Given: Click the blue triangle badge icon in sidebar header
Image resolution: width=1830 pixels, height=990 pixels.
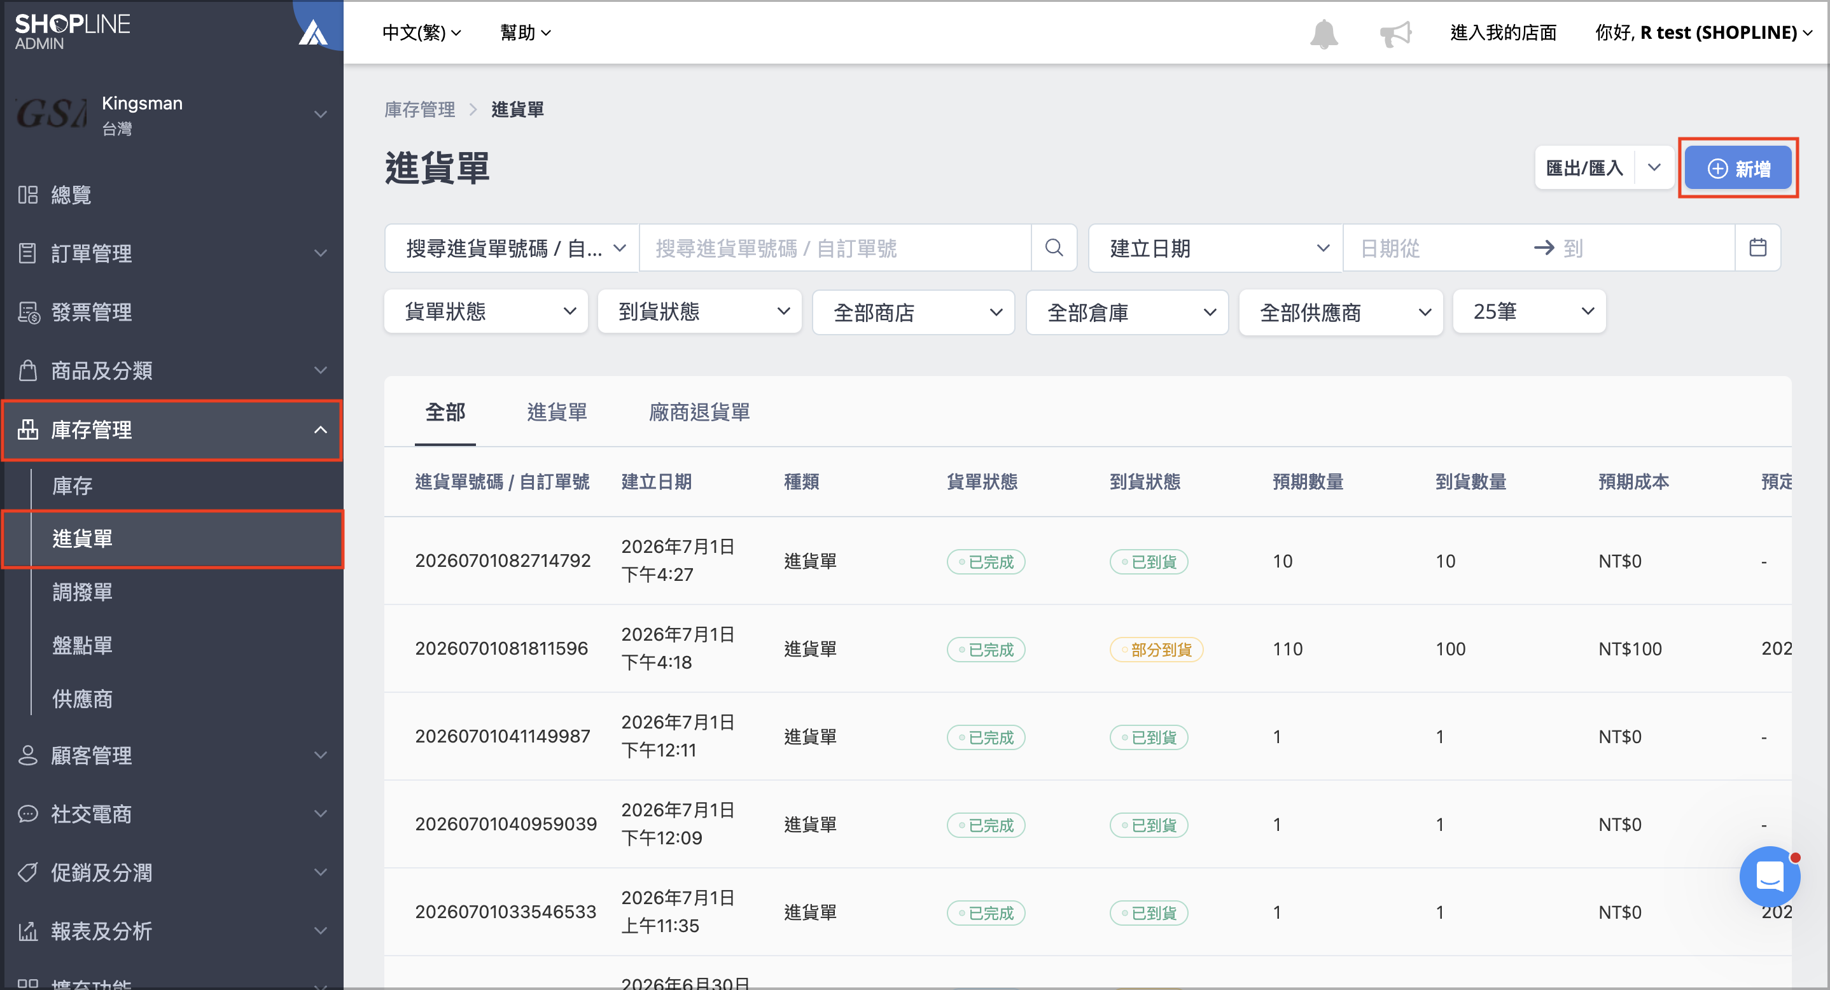Looking at the screenshot, I should [313, 32].
